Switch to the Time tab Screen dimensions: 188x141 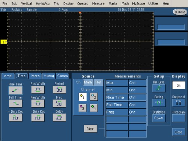[x=21, y=76]
